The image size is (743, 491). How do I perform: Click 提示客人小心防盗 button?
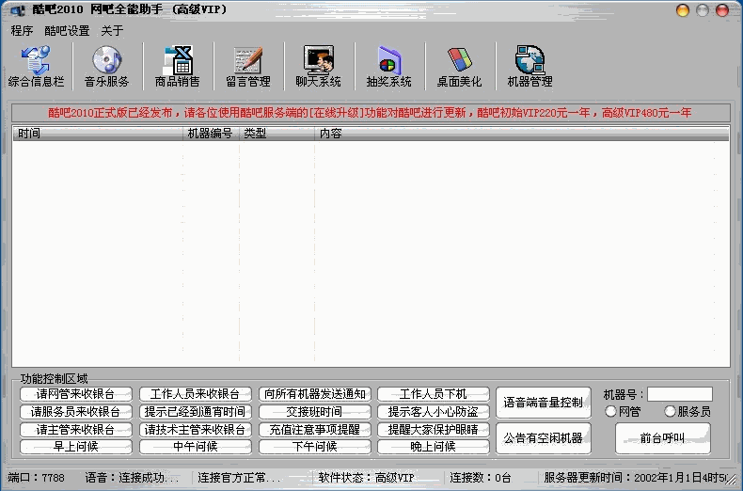tap(433, 412)
